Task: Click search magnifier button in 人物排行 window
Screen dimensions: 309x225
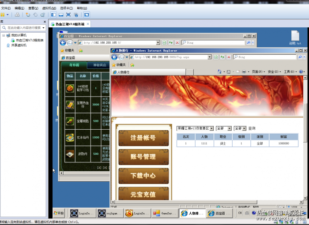Action: 300,57
